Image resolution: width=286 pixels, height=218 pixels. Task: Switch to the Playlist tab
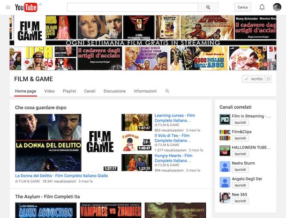tap(69, 91)
